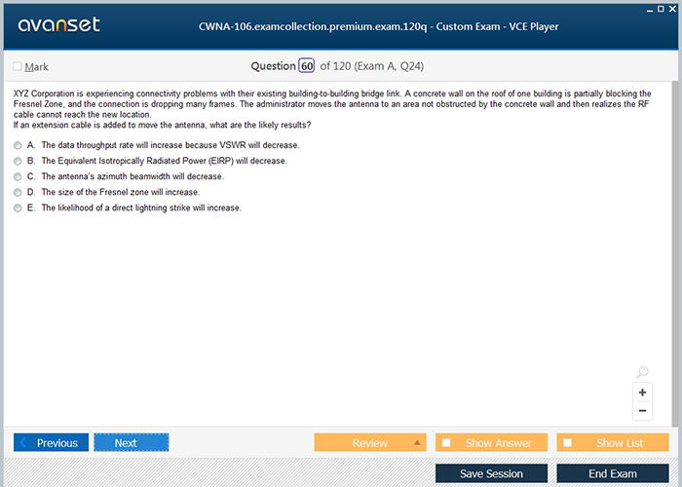Click Save Session button

(x=491, y=473)
